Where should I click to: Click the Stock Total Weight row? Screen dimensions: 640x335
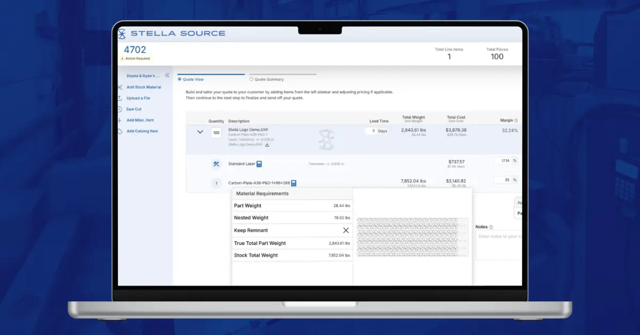point(292,256)
